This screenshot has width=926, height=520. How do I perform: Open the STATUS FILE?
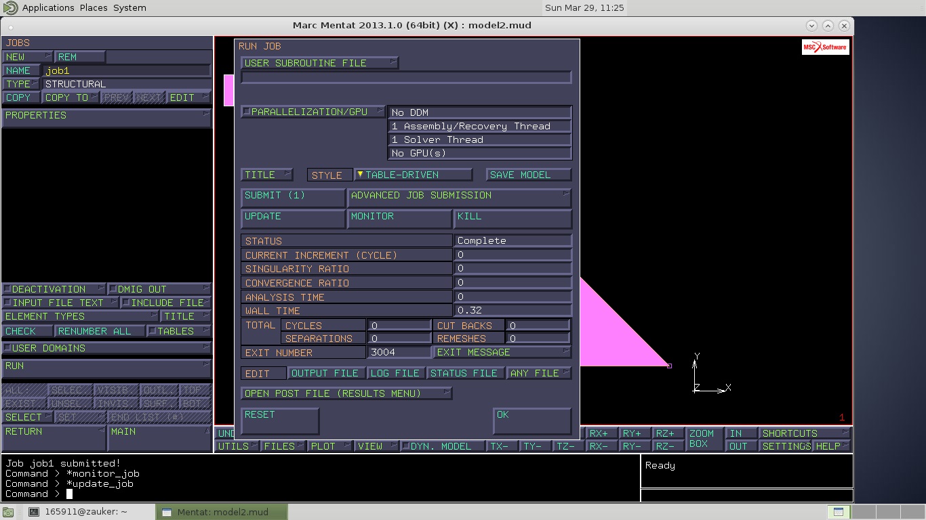(x=466, y=373)
